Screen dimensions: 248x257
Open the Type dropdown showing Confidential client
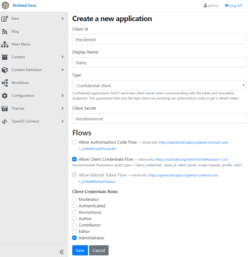[159, 85]
